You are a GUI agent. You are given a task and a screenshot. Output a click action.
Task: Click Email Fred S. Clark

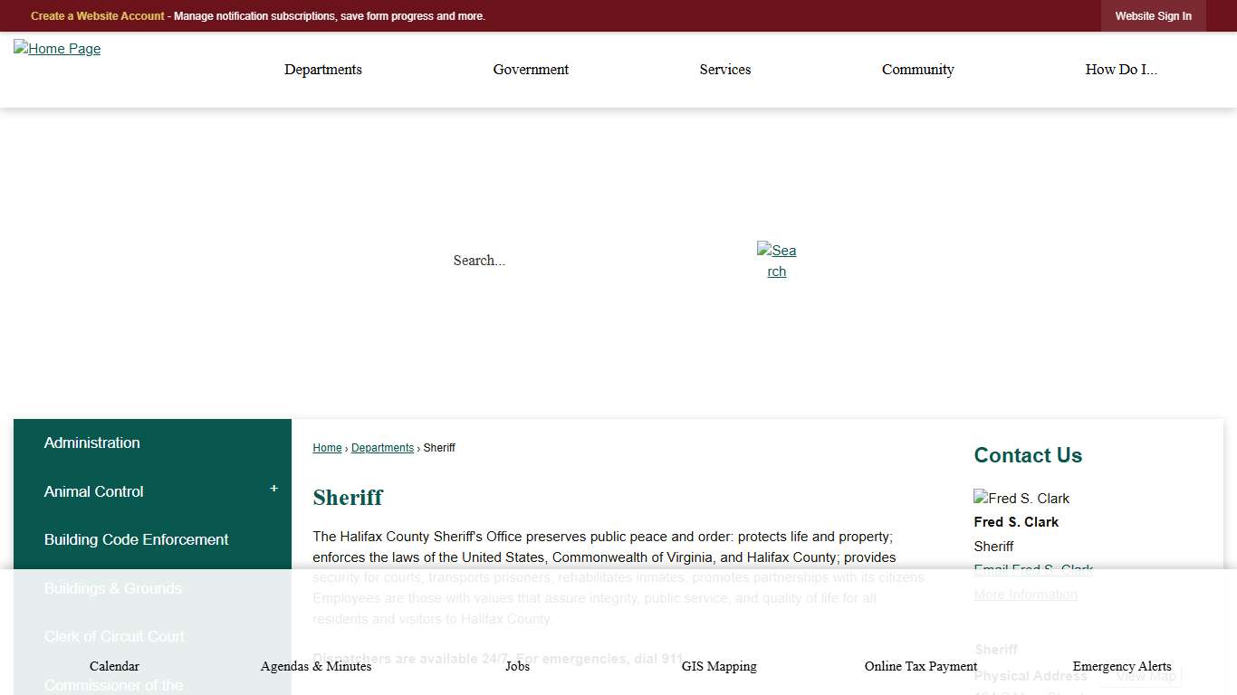click(1033, 570)
